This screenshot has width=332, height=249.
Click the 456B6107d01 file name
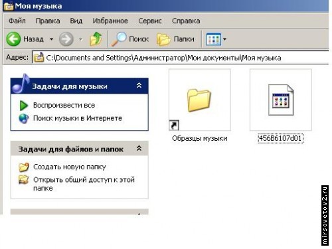coord(280,139)
